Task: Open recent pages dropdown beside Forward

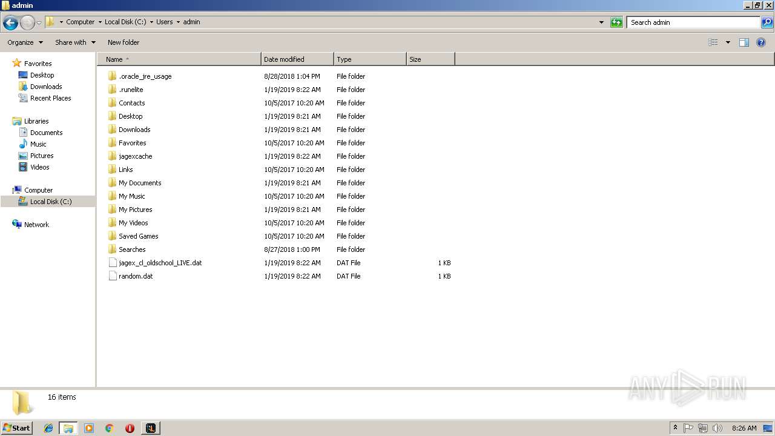Action: tap(39, 22)
